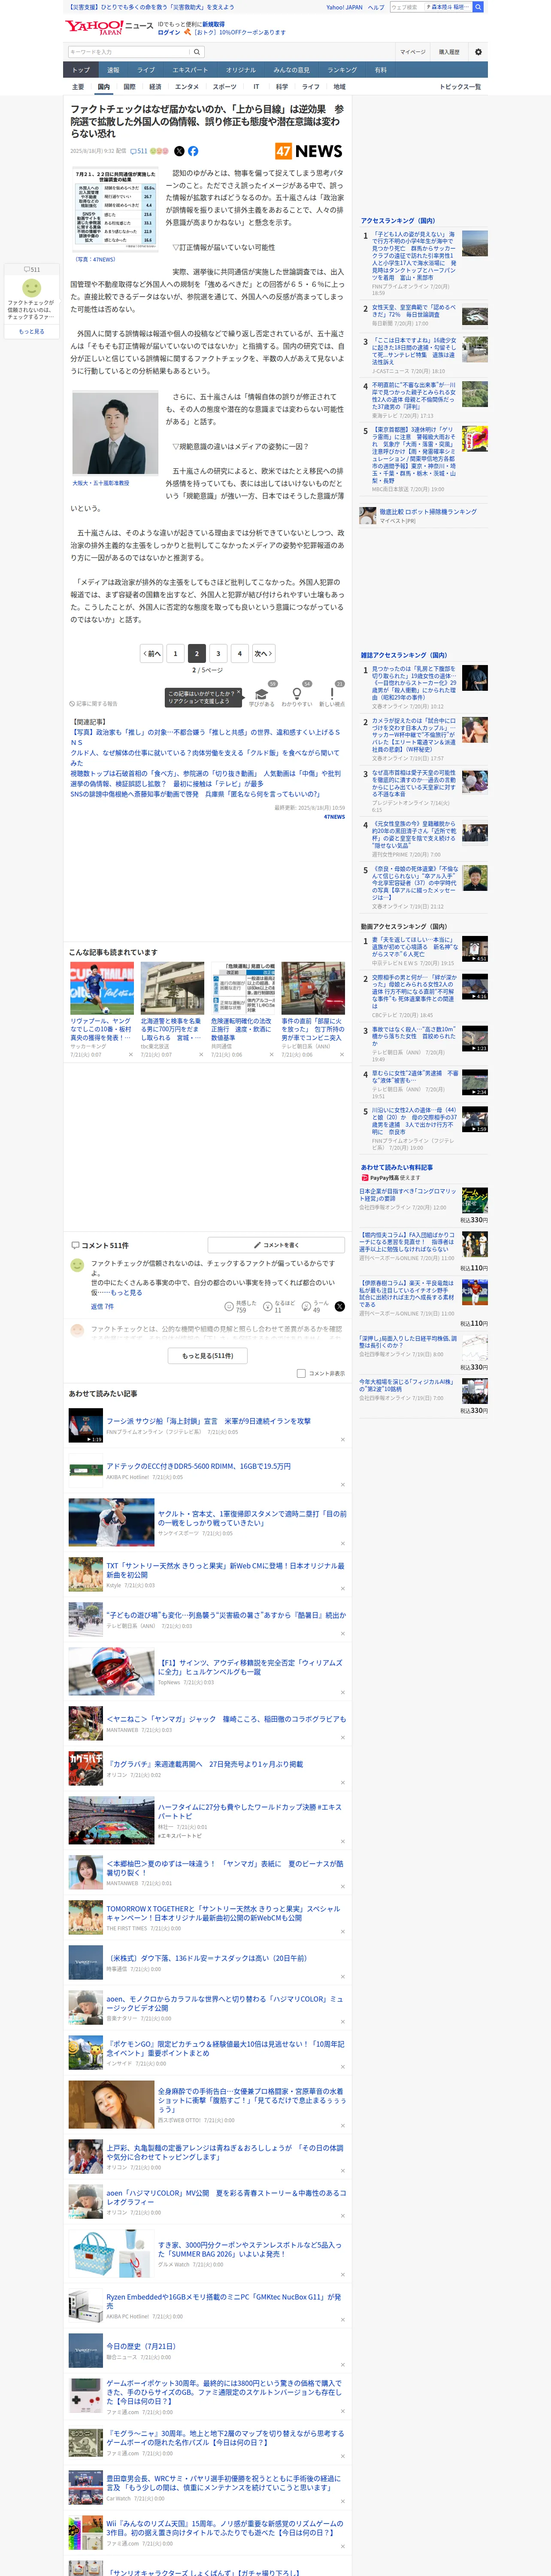Dismiss the アドテックのECC付きDDR5 recommendation

(343, 1485)
